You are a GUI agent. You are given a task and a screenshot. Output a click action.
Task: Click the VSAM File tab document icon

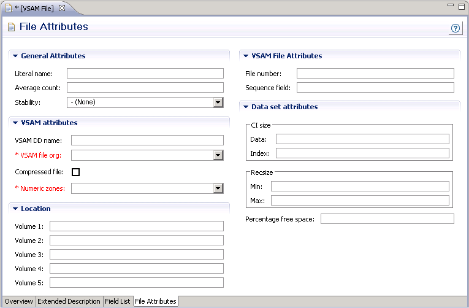8,8
